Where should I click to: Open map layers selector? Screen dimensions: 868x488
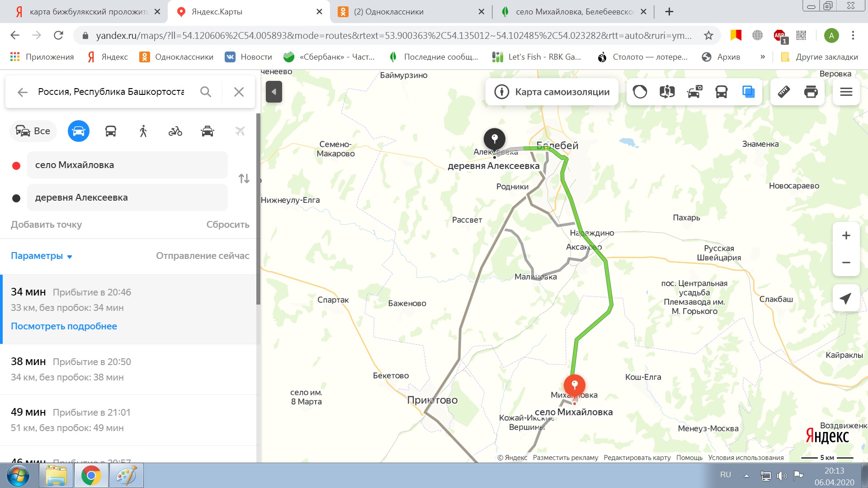click(x=749, y=92)
